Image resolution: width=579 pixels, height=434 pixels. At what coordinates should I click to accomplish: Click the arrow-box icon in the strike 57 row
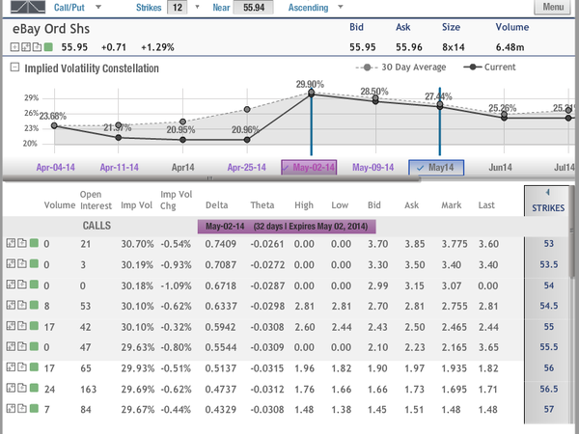[x=11, y=409]
